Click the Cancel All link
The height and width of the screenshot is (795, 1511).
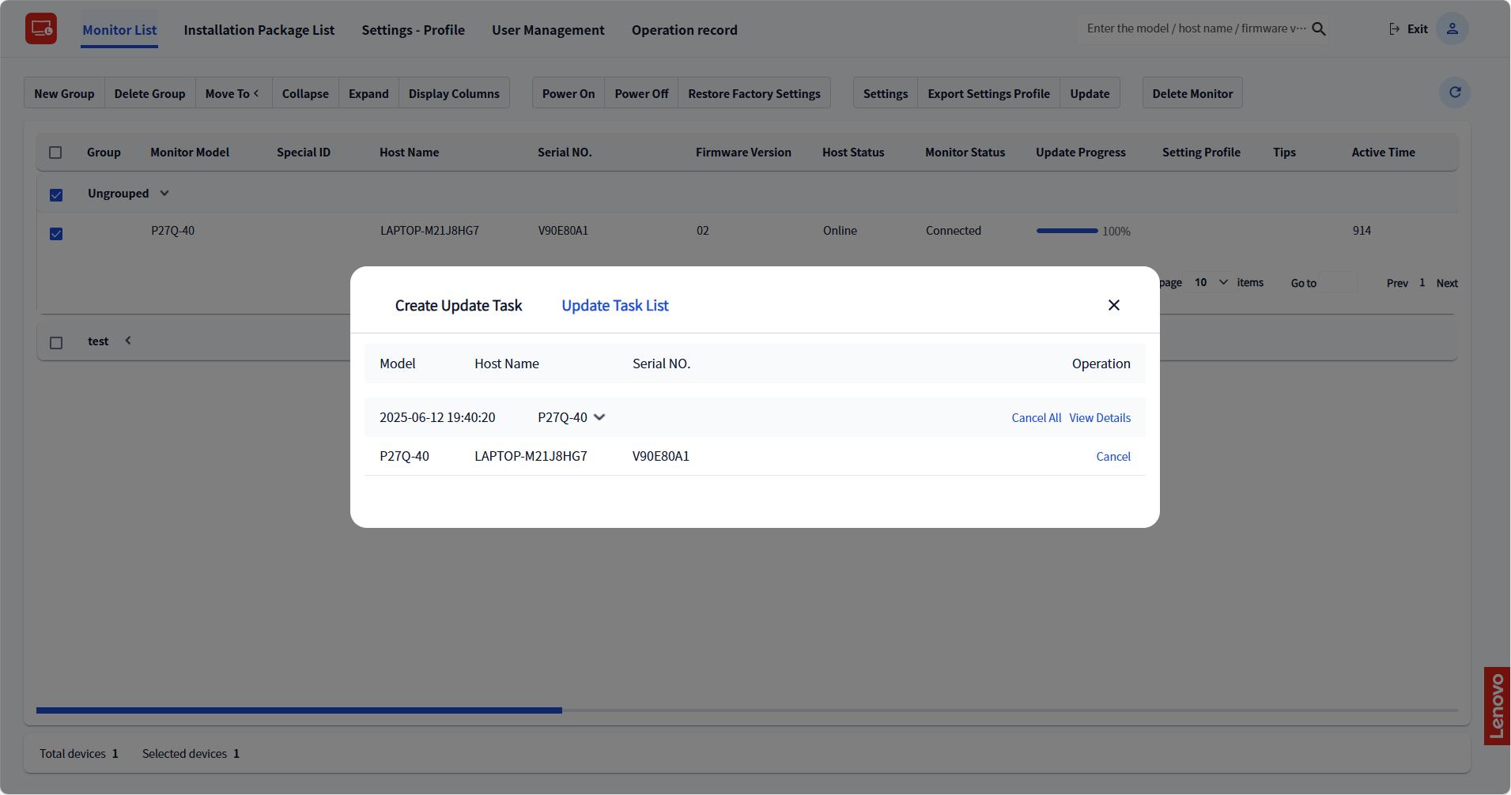[x=1036, y=418]
